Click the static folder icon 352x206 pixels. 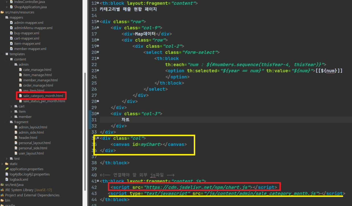coord(7,164)
